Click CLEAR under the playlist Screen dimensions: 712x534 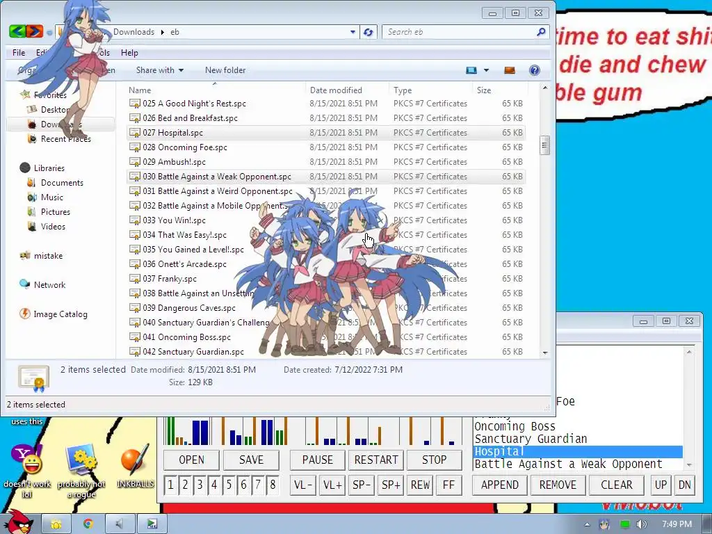tap(616, 485)
